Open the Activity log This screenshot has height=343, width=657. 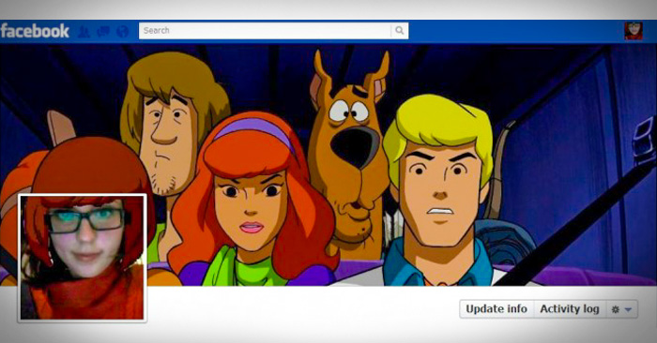point(570,309)
